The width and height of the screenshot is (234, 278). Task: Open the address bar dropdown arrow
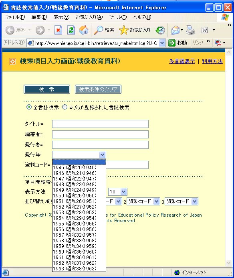pyautogui.click(x=162, y=43)
